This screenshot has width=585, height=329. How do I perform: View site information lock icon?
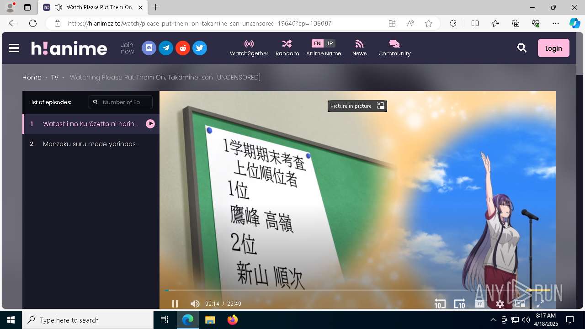(58, 23)
